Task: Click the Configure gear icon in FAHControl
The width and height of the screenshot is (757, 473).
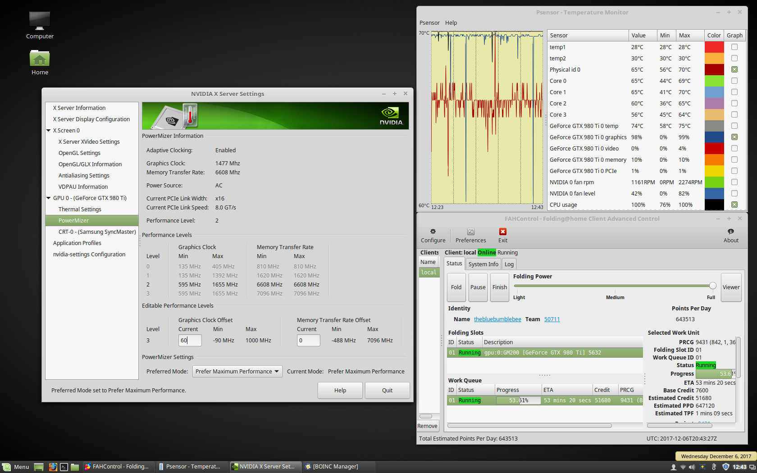Action: (433, 235)
